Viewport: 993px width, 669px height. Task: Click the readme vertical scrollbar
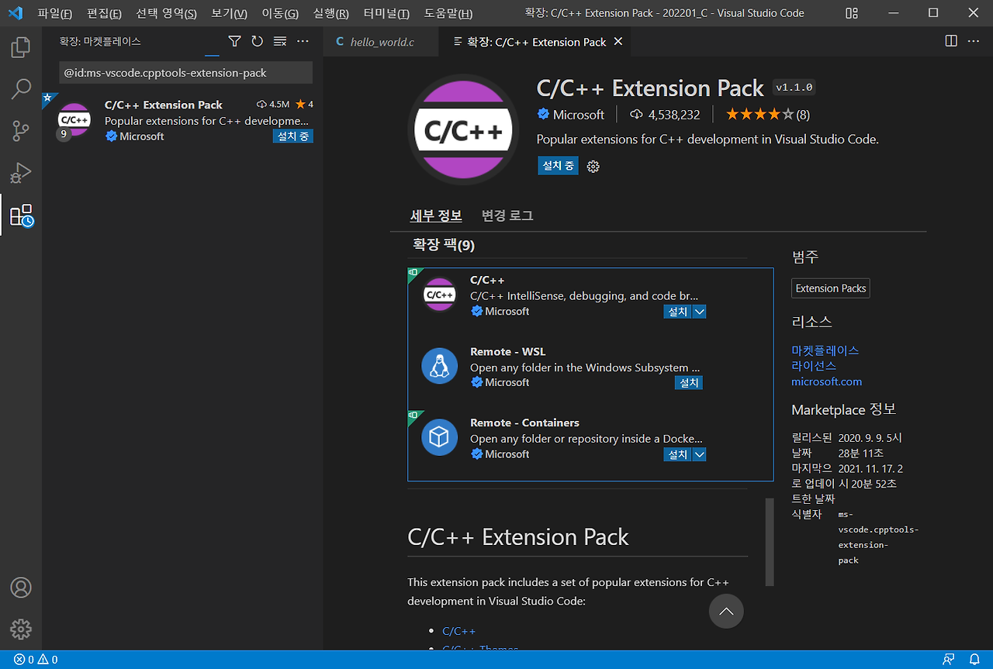click(770, 541)
